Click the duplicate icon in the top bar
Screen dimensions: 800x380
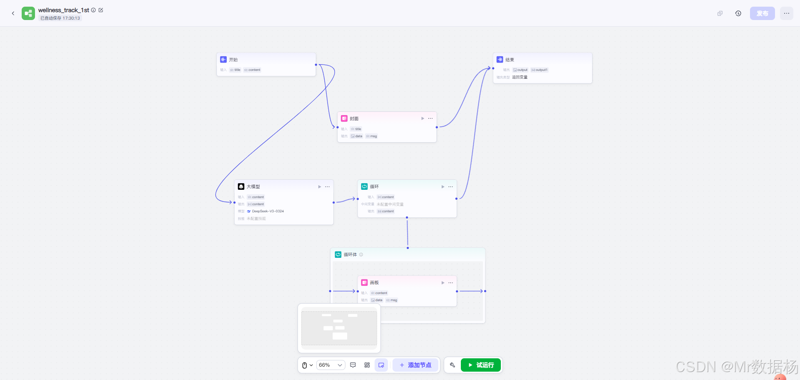720,13
